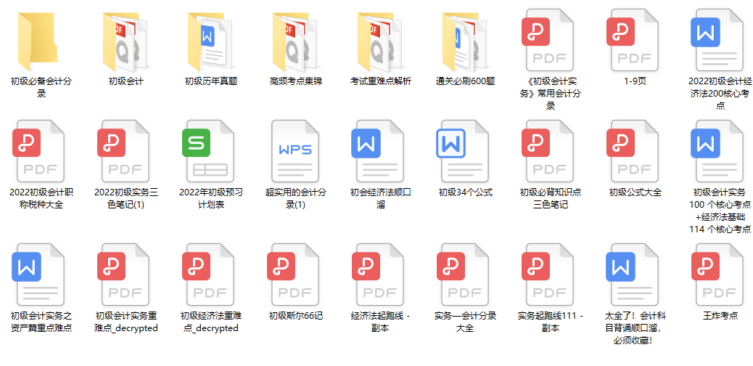Click the file name 初级34个公式
The image size is (753, 366).
[465, 192]
